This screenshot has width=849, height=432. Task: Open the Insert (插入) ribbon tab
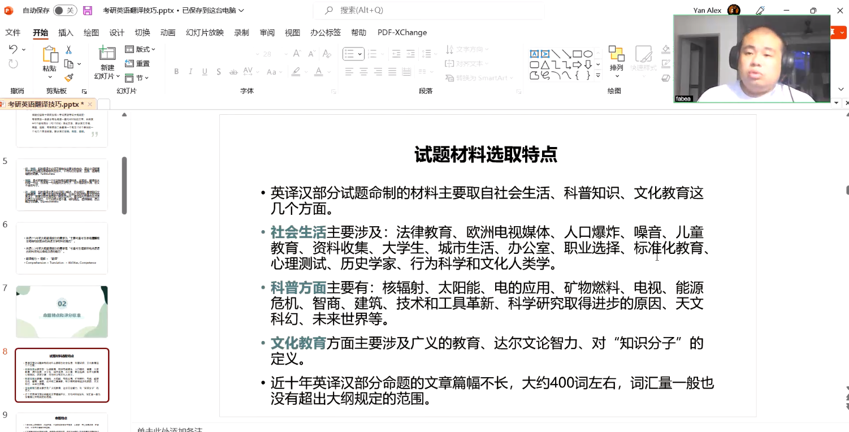[x=66, y=32]
